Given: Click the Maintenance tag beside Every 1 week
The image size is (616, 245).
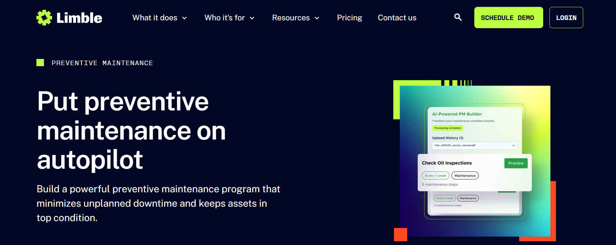Looking at the screenshot, I should tap(465, 176).
